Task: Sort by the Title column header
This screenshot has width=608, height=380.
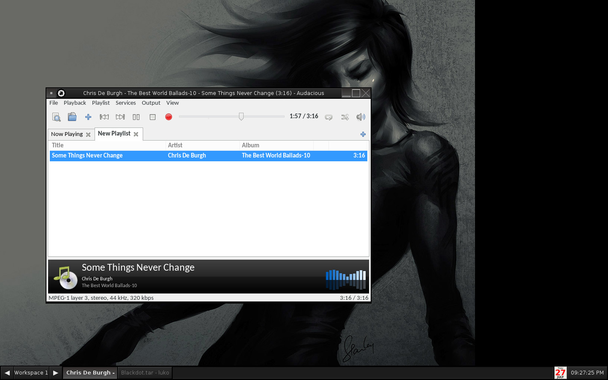Action: coord(107,145)
